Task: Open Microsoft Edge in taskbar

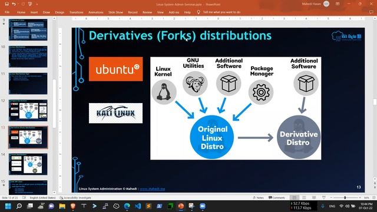Action: (127, 206)
